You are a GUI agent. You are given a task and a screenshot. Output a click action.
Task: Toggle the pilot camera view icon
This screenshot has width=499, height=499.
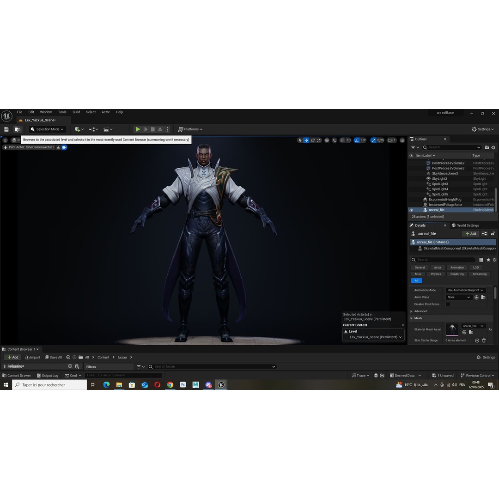click(x=64, y=147)
